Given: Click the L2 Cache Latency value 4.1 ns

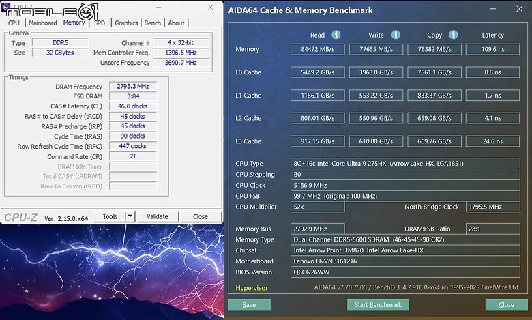Looking at the screenshot, I should [492, 118].
